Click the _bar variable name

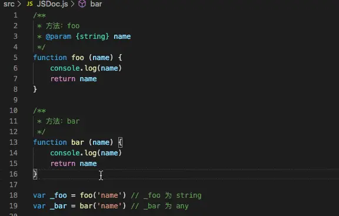coord(58,206)
